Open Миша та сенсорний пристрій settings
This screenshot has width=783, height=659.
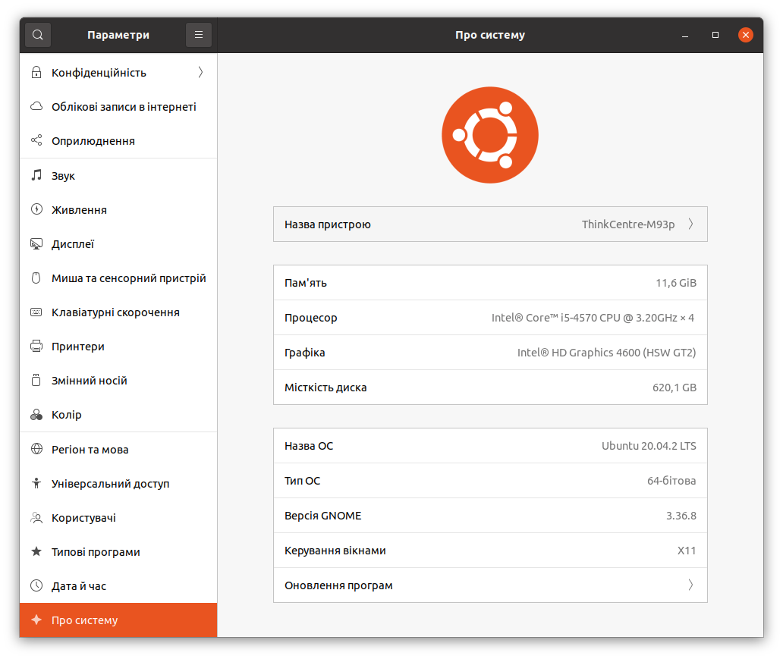[x=128, y=278]
